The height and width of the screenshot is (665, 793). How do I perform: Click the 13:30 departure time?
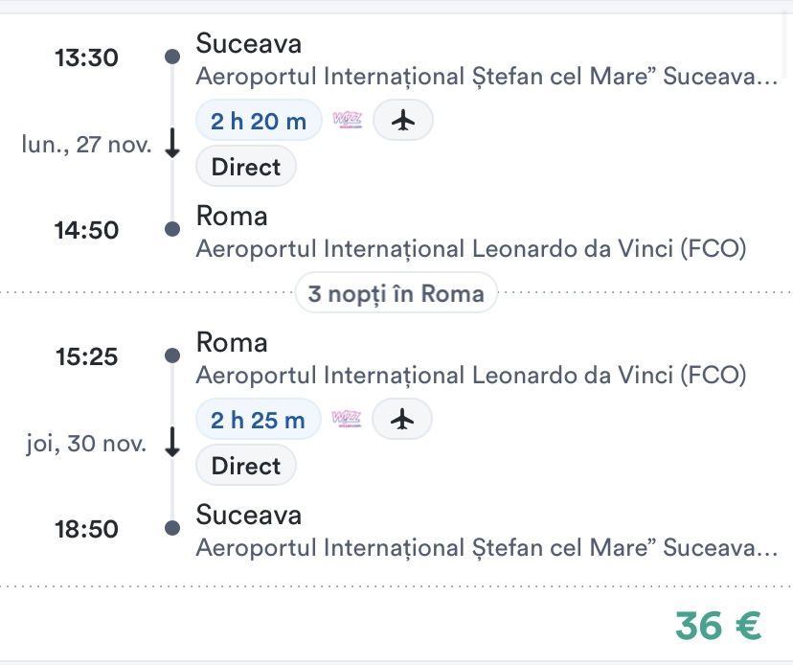pyautogui.click(x=87, y=58)
